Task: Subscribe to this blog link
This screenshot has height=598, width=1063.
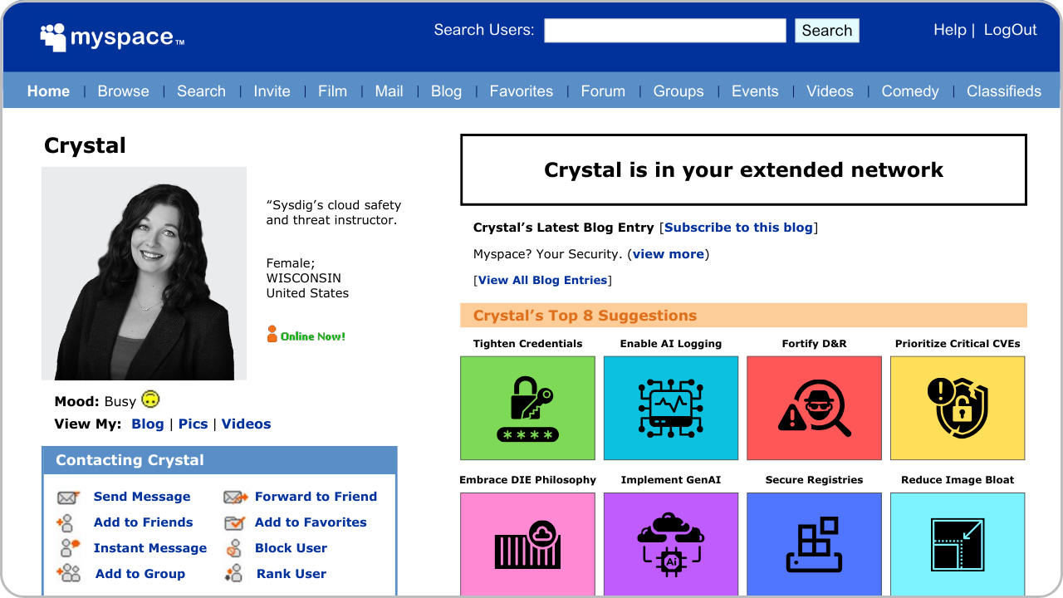Action: click(x=738, y=228)
